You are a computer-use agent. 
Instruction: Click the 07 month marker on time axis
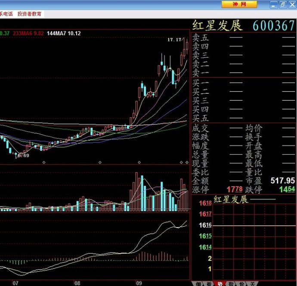click(15, 283)
